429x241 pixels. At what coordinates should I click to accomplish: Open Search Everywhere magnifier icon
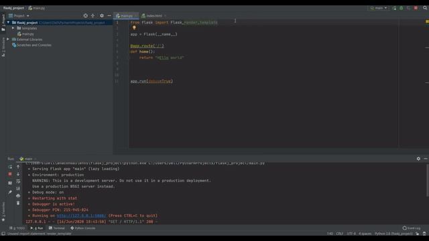425,8
